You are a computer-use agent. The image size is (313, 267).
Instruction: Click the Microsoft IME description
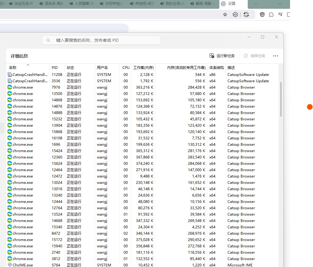240,265
